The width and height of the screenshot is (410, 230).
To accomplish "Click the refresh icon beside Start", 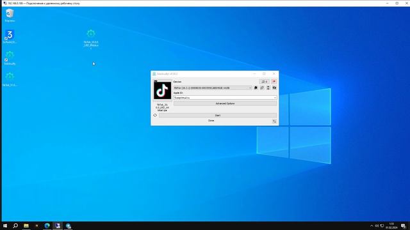I will tap(155, 115).
